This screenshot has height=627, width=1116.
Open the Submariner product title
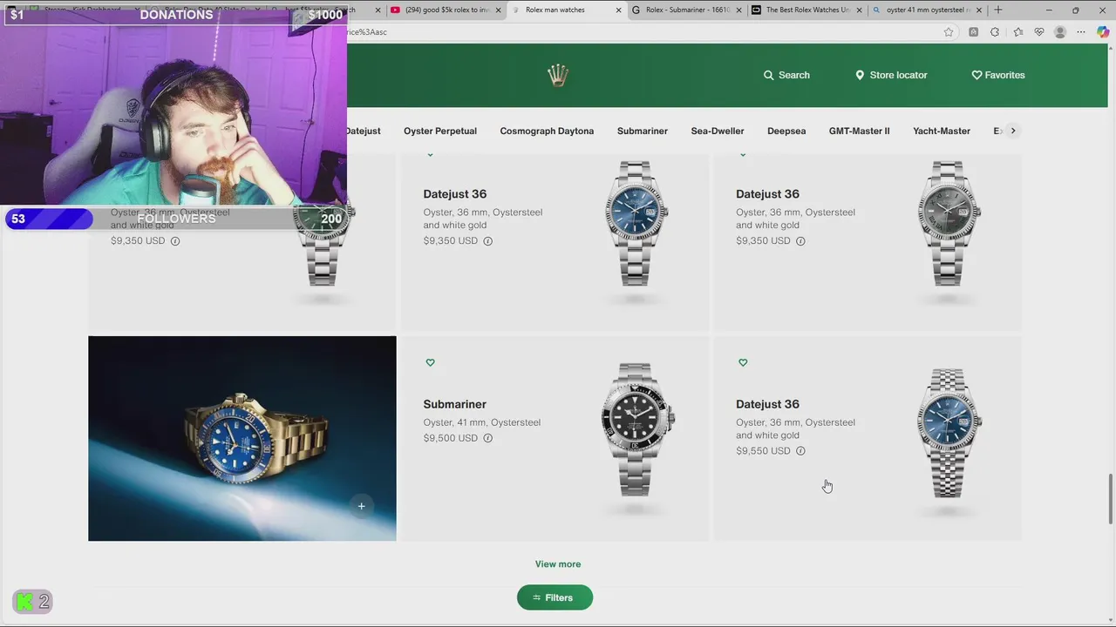[455, 404]
